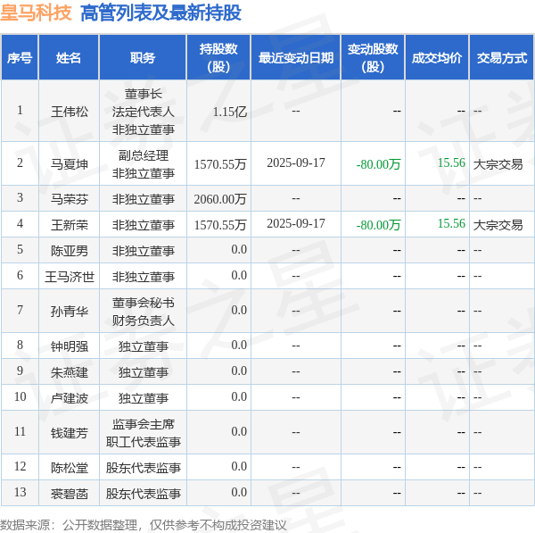
Task: Click 马夏坤's -80.00万 change amount
Action: click(x=378, y=164)
